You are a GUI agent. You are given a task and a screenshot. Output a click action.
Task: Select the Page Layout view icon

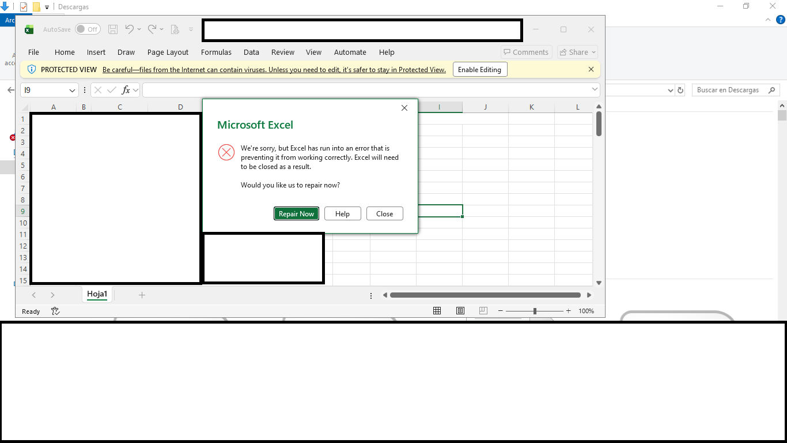[460, 311]
